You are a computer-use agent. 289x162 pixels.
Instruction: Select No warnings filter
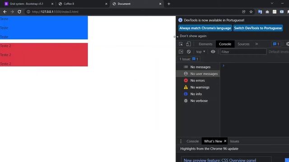pos(198,87)
